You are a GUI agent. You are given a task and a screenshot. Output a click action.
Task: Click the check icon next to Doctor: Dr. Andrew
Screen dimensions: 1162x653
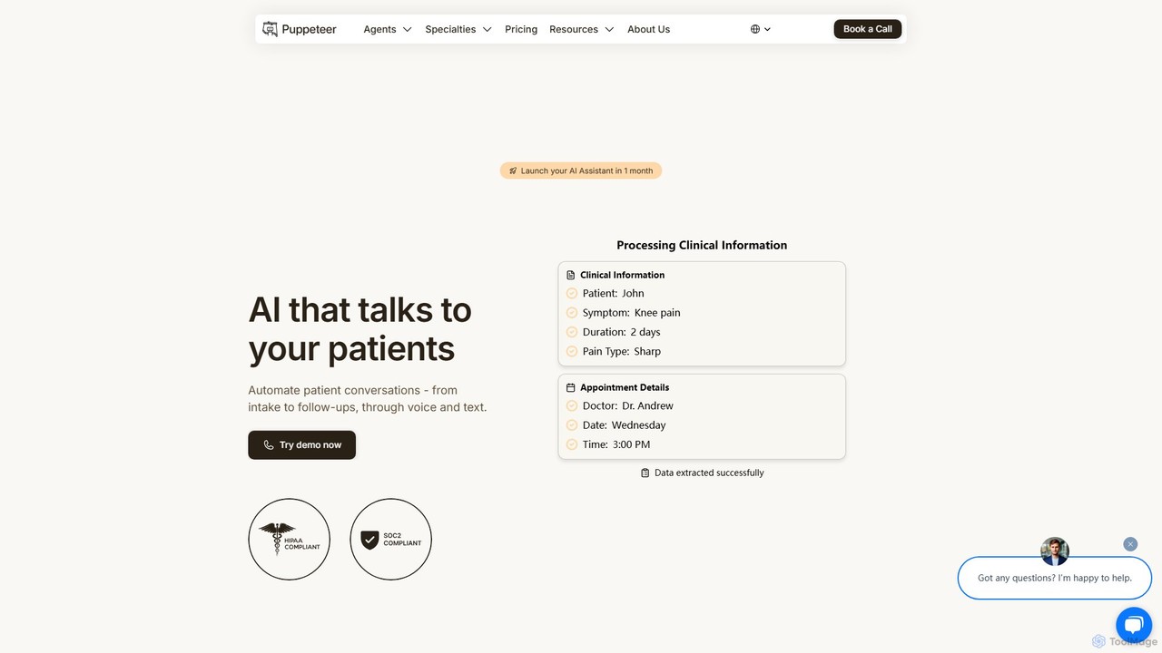(x=572, y=405)
